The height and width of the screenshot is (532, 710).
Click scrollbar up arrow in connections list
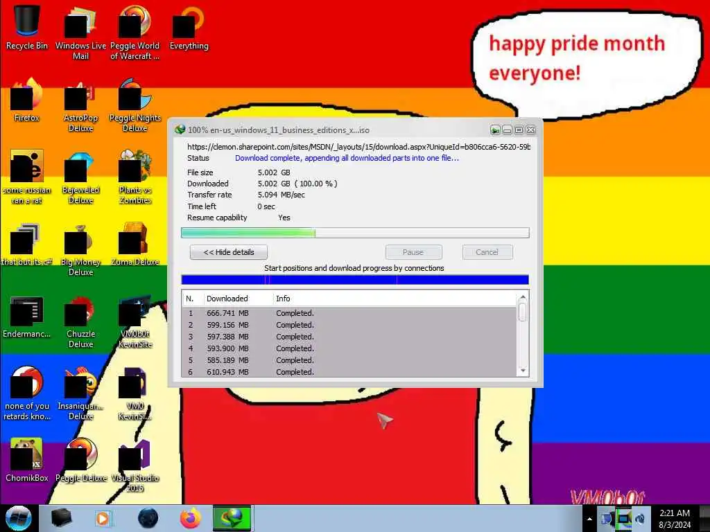(x=523, y=297)
